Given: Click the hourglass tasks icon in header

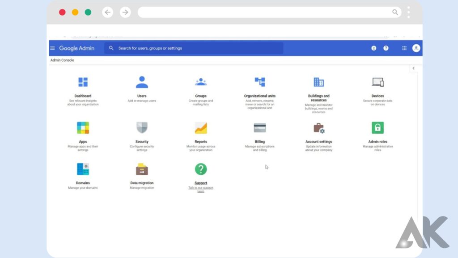Looking at the screenshot, I should coord(373,48).
